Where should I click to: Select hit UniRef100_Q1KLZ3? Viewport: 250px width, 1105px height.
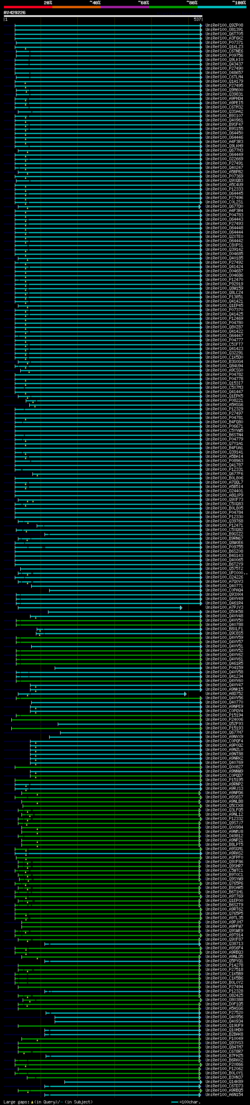224,47
